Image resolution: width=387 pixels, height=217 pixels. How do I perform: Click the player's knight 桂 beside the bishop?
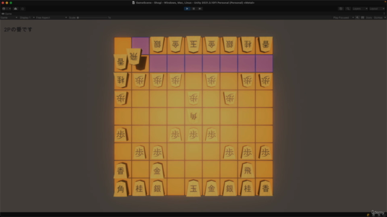click(139, 188)
